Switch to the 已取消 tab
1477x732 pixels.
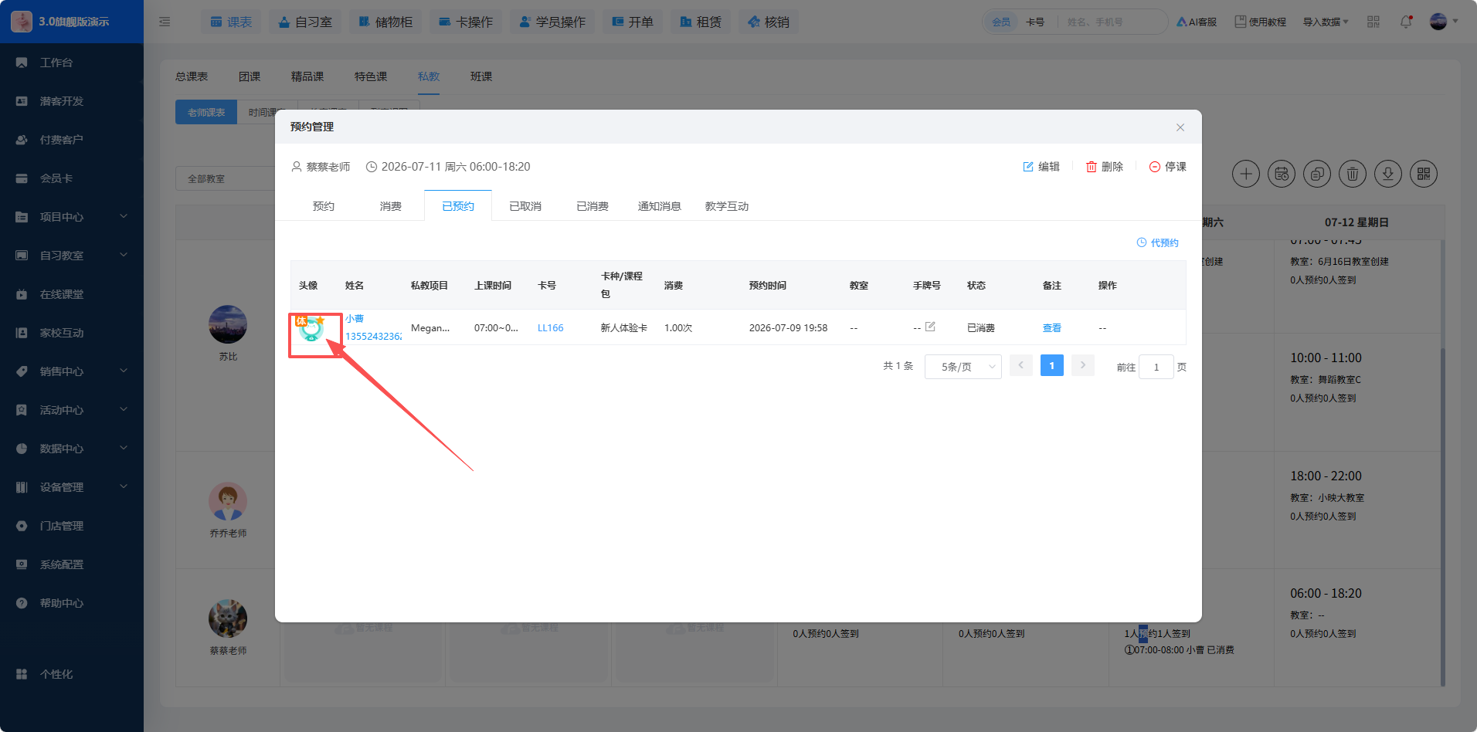pos(525,206)
